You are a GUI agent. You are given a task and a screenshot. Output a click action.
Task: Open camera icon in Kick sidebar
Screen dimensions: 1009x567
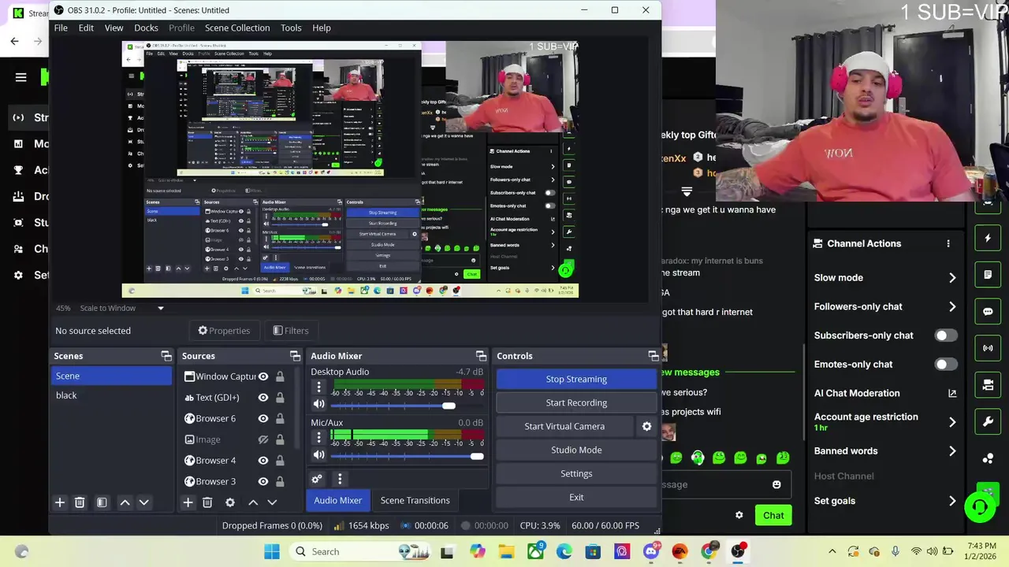point(988,385)
